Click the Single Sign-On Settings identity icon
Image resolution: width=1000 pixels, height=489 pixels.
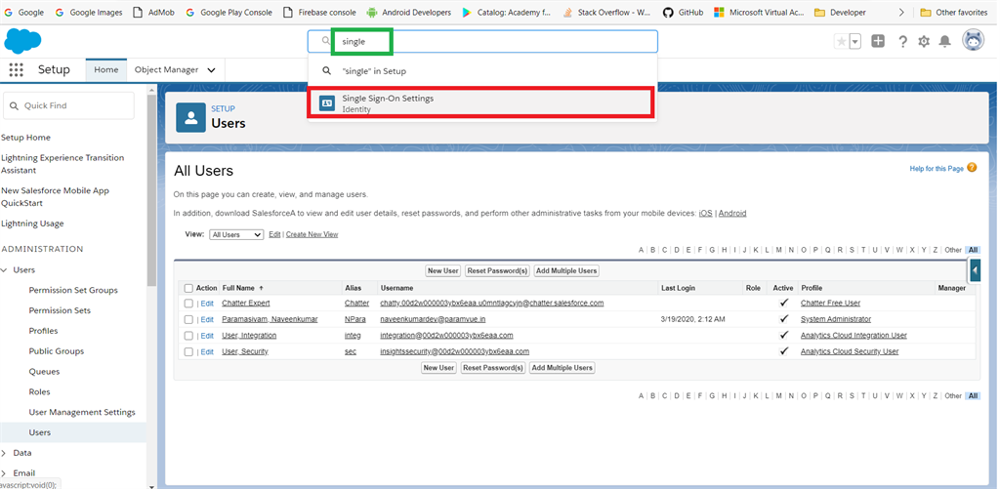(326, 103)
